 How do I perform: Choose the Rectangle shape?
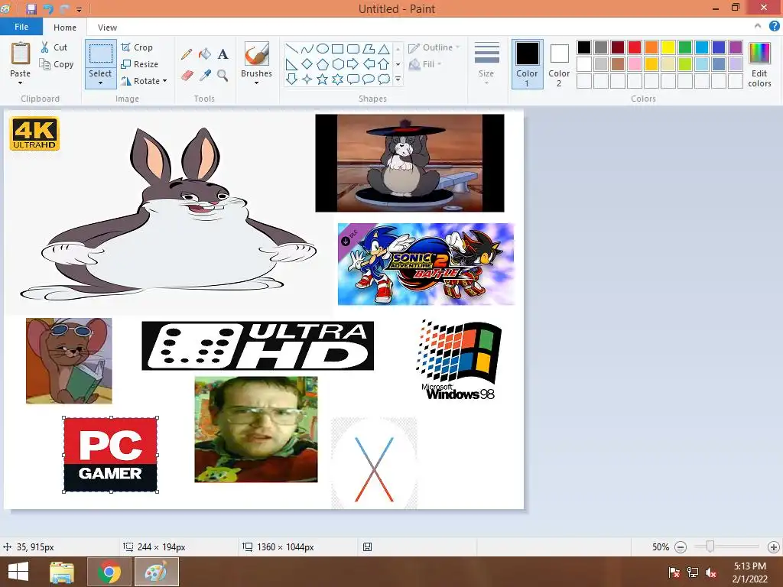coord(337,49)
